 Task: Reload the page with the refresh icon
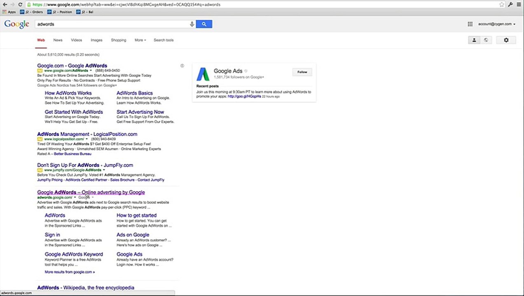click(x=20, y=5)
